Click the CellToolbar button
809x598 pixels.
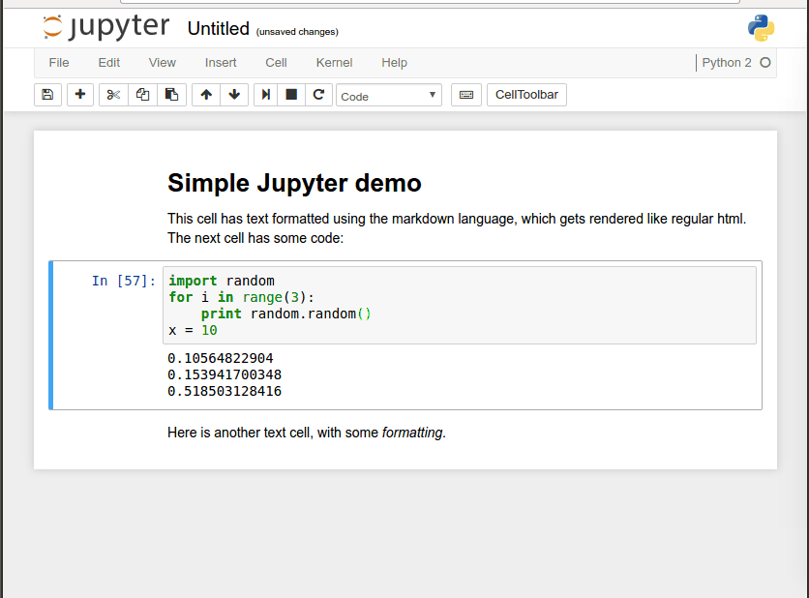tap(526, 95)
